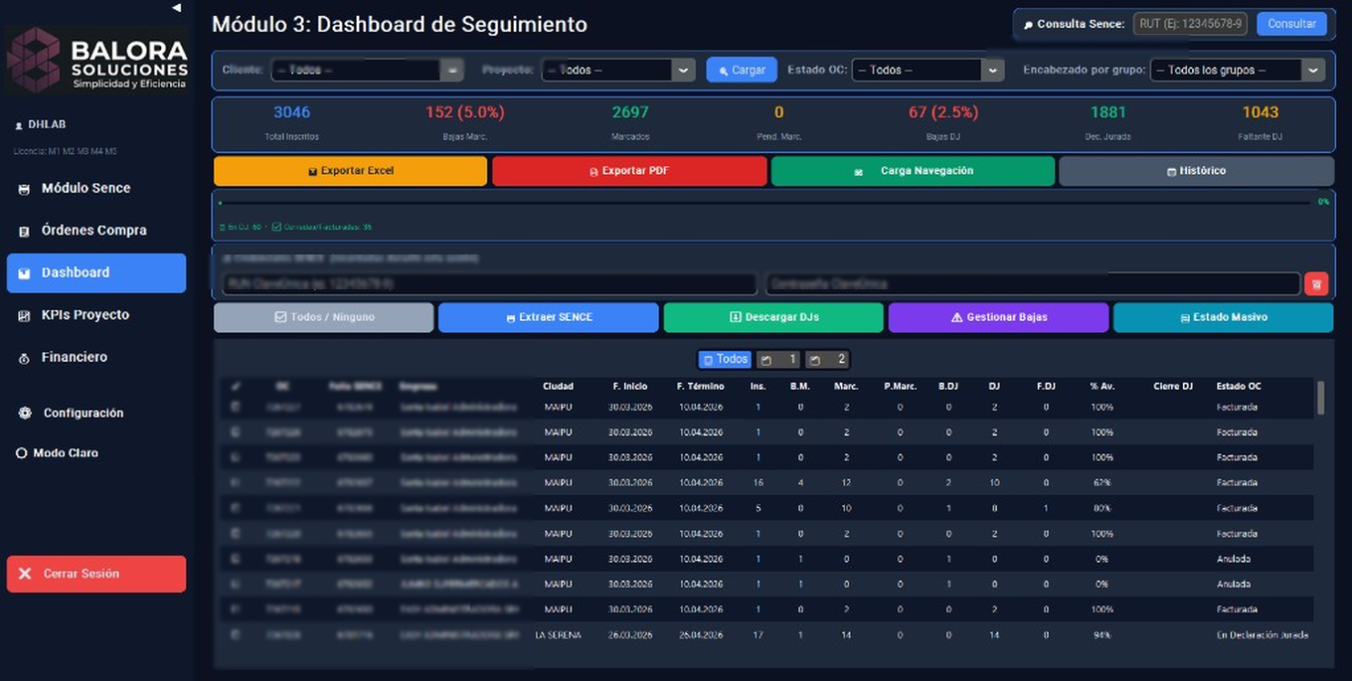Open Configuración settings

point(96,413)
